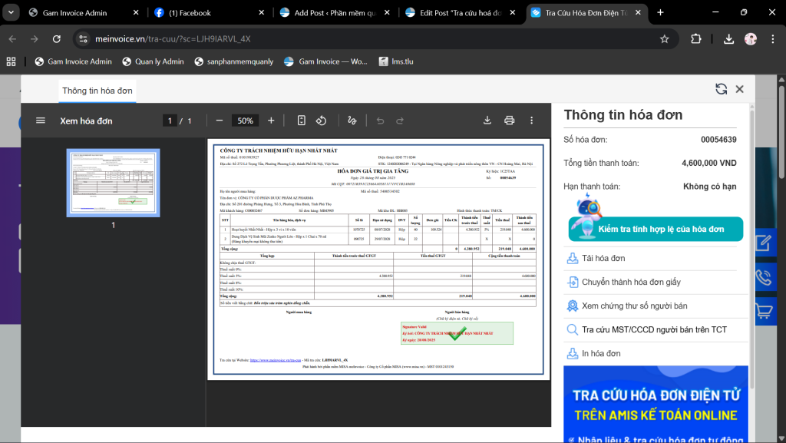This screenshot has width=786, height=443.
Task: Click the 50% zoom level field
Action: pos(245,121)
